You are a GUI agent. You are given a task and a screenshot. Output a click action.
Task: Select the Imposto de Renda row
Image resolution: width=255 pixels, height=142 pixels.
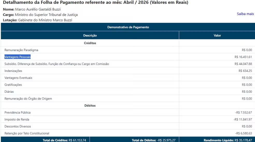coord(128,120)
